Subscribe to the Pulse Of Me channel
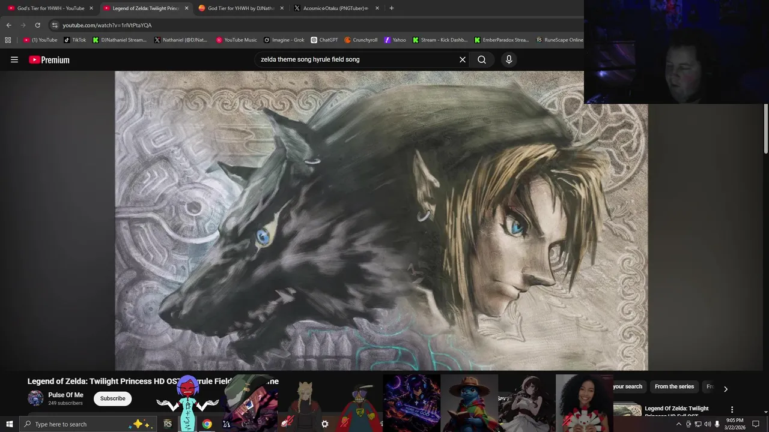 coord(112,398)
